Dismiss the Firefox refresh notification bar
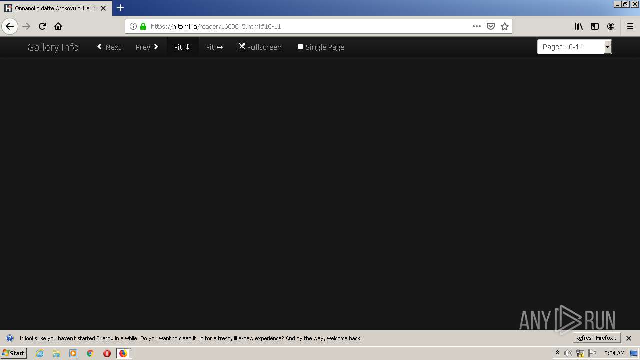This screenshot has height=360, width=640. (x=629, y=338)
